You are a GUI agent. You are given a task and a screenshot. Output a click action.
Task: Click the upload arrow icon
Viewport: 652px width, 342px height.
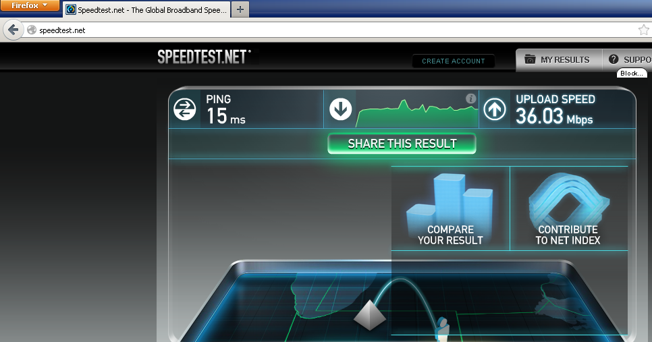pyautogui.click(x=495, y=110)
